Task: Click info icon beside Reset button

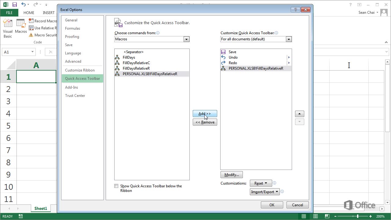Action: (x=274, y=183)
